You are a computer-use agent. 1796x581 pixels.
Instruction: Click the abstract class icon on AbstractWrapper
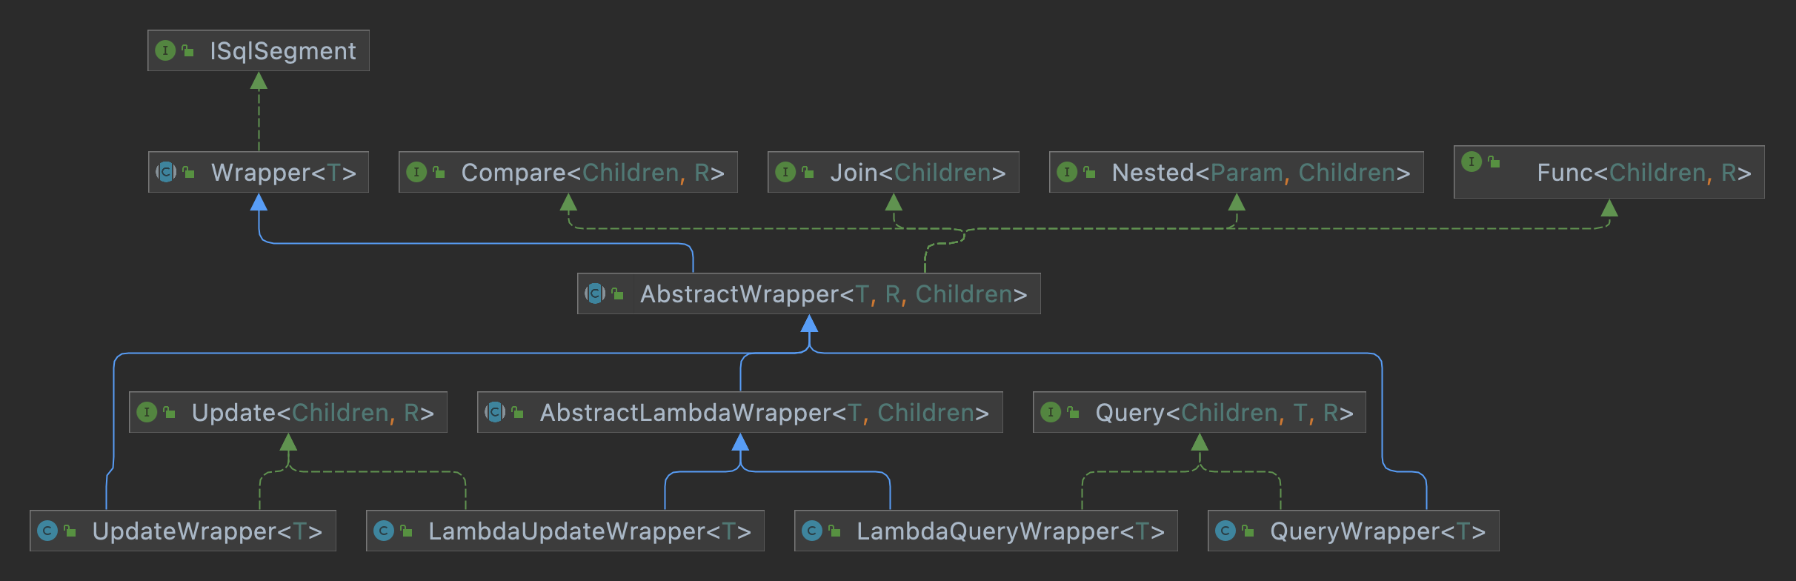pos(595,293)
